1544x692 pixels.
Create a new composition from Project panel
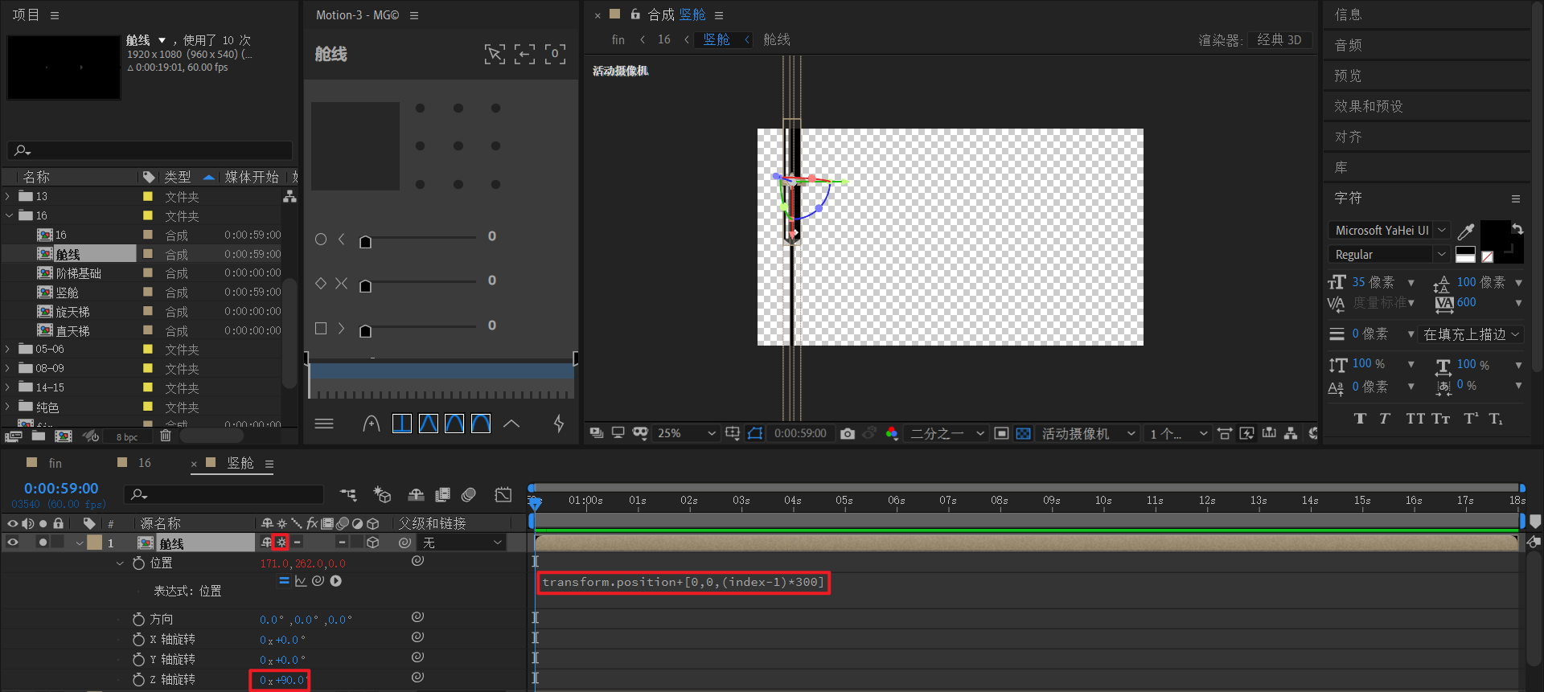[x=64, y=436]
